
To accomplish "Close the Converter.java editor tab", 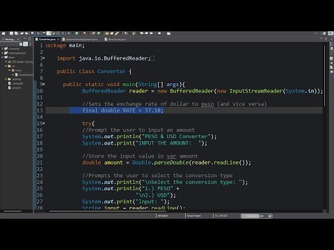I will coord(58,39).
